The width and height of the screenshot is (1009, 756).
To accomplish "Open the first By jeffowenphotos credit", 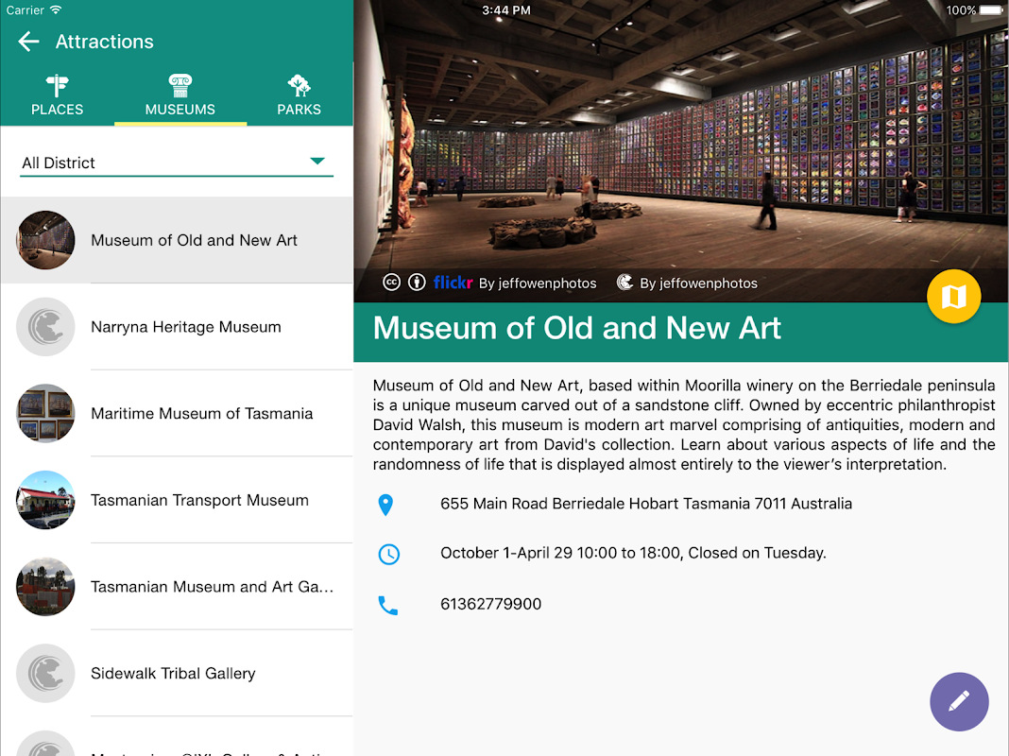I will (538, 283).
